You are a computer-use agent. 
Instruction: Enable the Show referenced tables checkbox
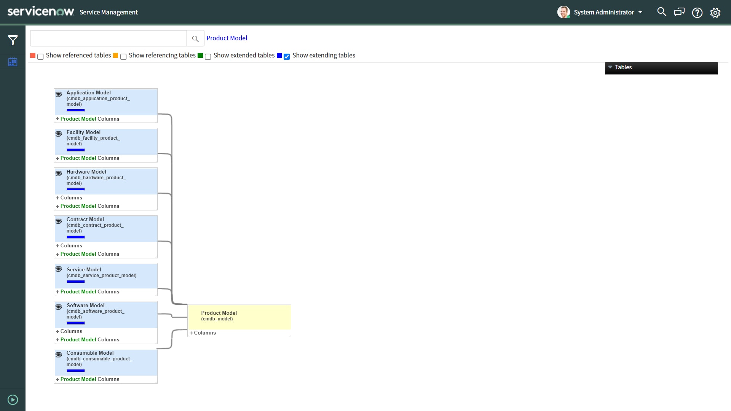[40, 56]
